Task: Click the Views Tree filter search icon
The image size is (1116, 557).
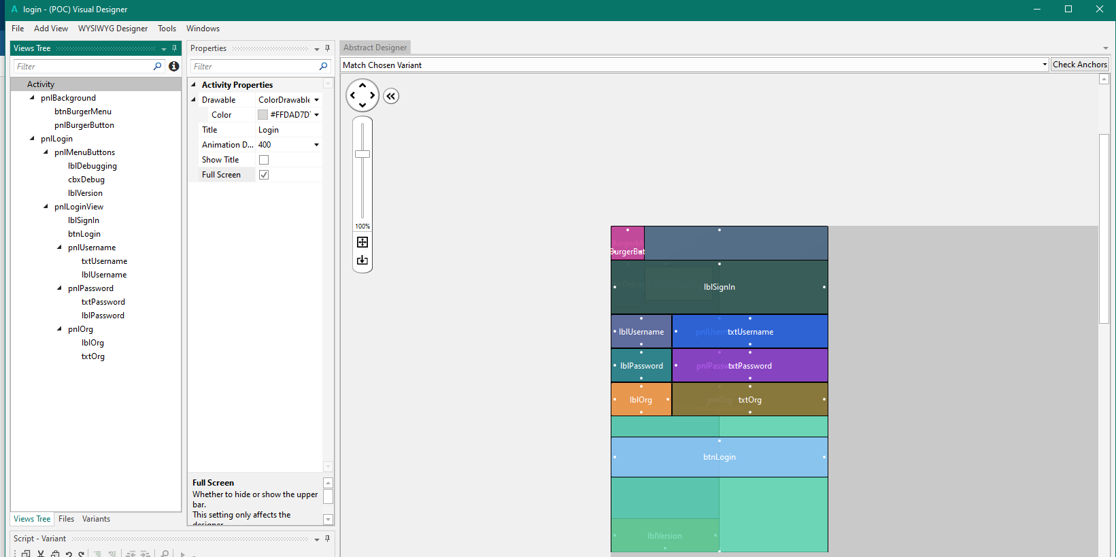Action: pos(158,66)
